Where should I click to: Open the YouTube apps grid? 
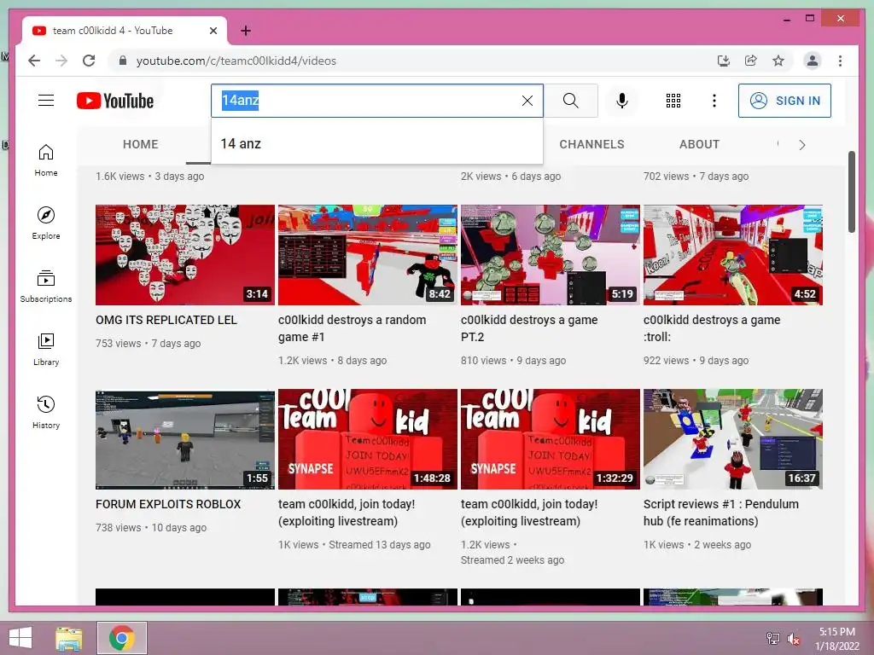[673, 101]
